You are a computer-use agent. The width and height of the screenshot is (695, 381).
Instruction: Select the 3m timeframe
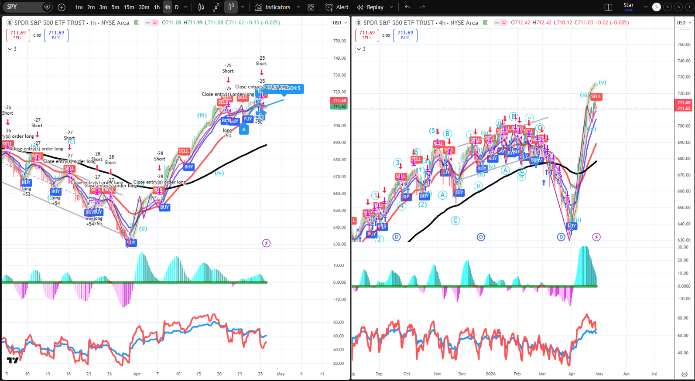(103, 7)
